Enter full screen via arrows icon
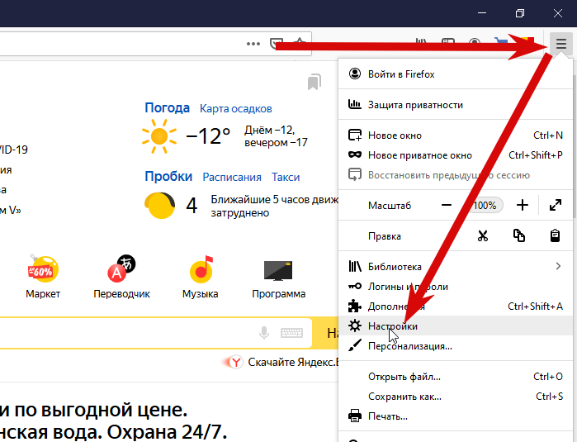Image resolution: width=577 pixels, height=442 pixels. [556, 205]
